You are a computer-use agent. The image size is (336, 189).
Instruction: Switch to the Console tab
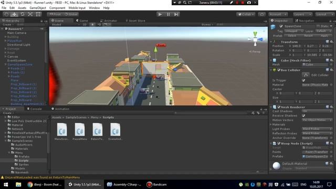click(x=35, y=109)
